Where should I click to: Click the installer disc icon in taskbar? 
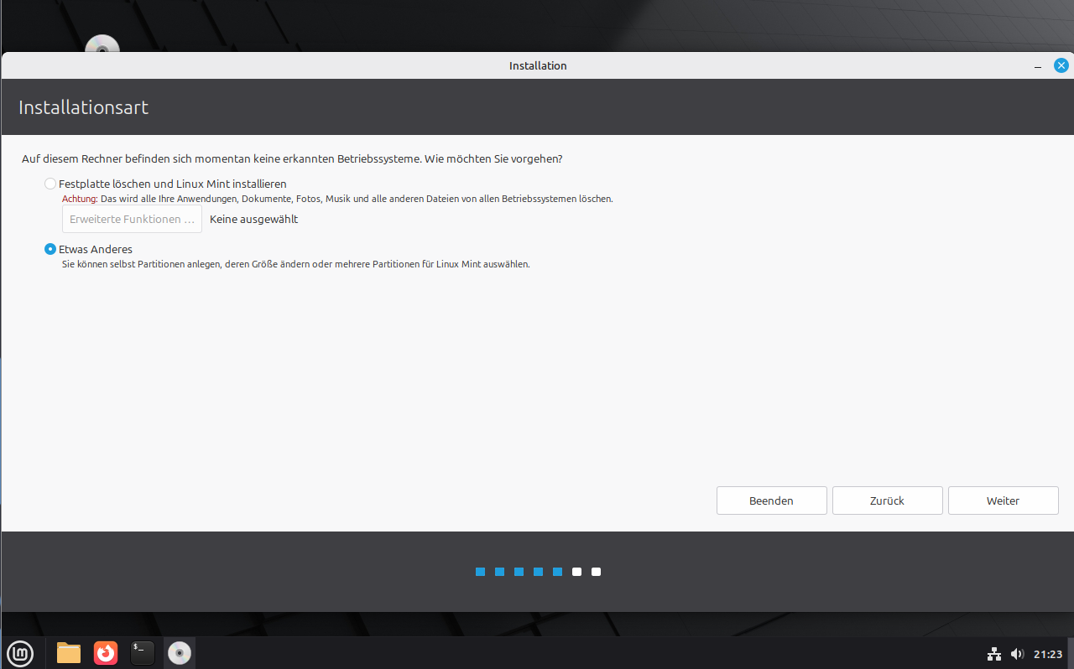180,652
